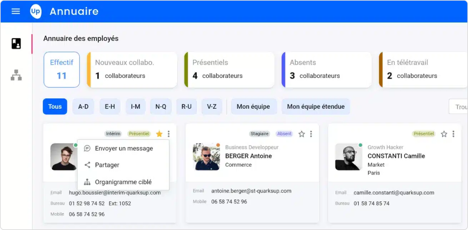Mark CONSTANTI Camille as favorite with the star
Viewport: 468px width, 230px height.
click(444, 134)
